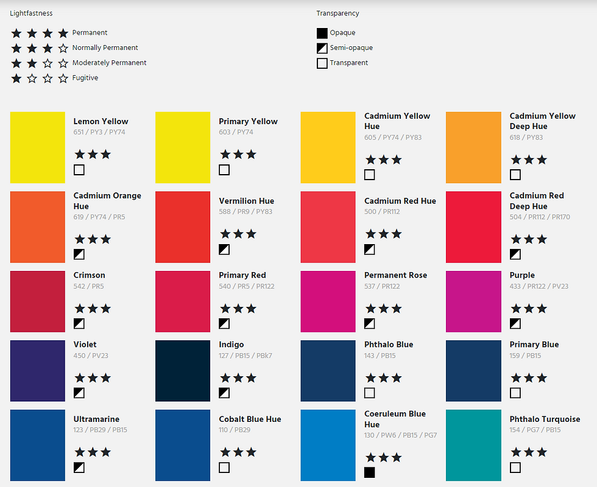This screenshot has width=597, height=487.
Task: Click Permanent Rose's semi-opaque icon
Action: [369, 323]
